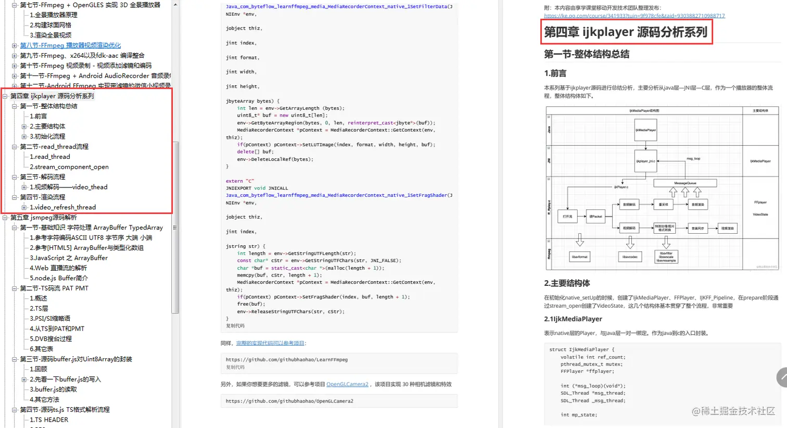This screenshot has width=787, height=428.
Task: Collapse 第三节-源码buffer.js对Uint8Array的封装 node
Action: pyautogui.click(x=15, y=359)
